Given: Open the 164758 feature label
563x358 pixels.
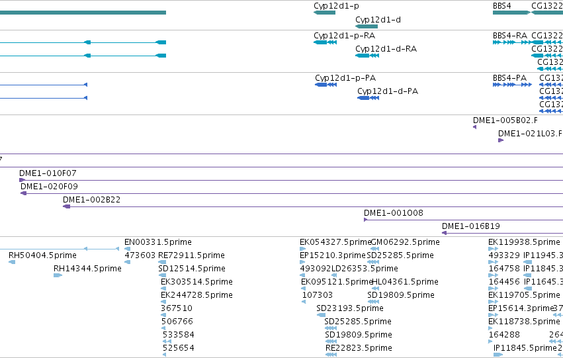Looking at the screenshot, I should coord(504,269).
